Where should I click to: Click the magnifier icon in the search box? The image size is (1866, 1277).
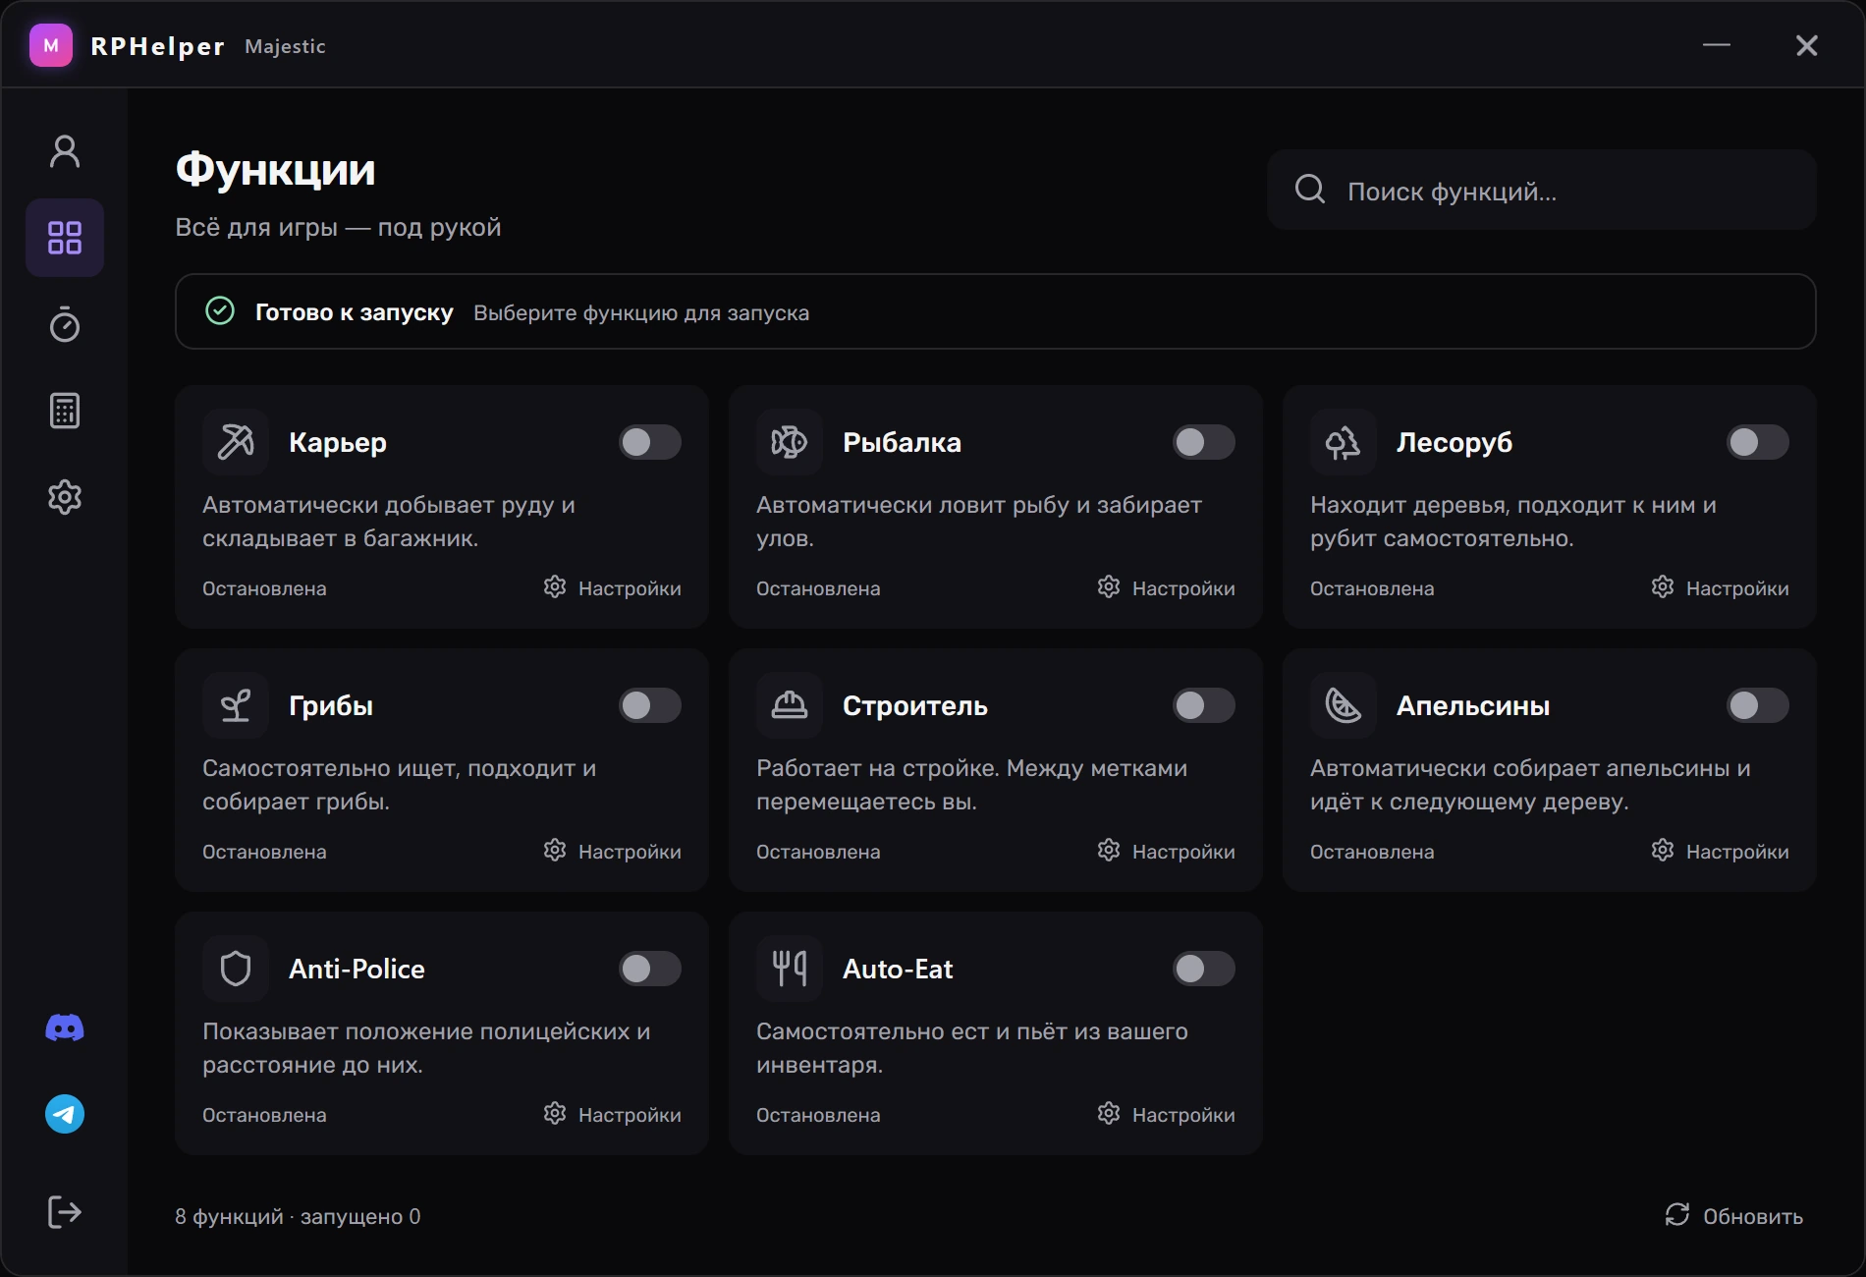point(1310,190)
